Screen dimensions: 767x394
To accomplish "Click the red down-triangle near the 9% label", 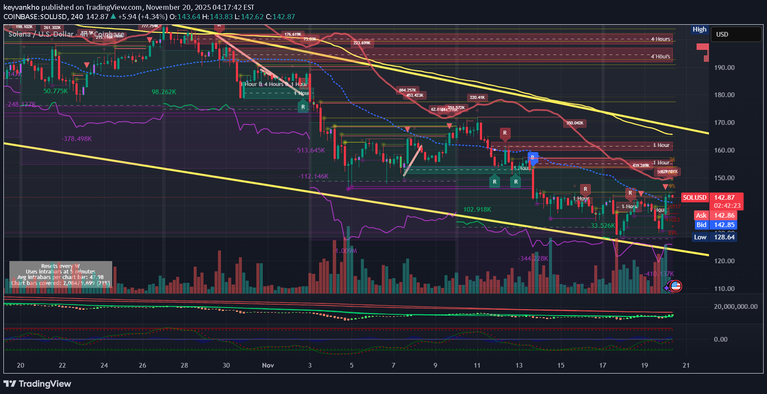I will pos(665,187).
